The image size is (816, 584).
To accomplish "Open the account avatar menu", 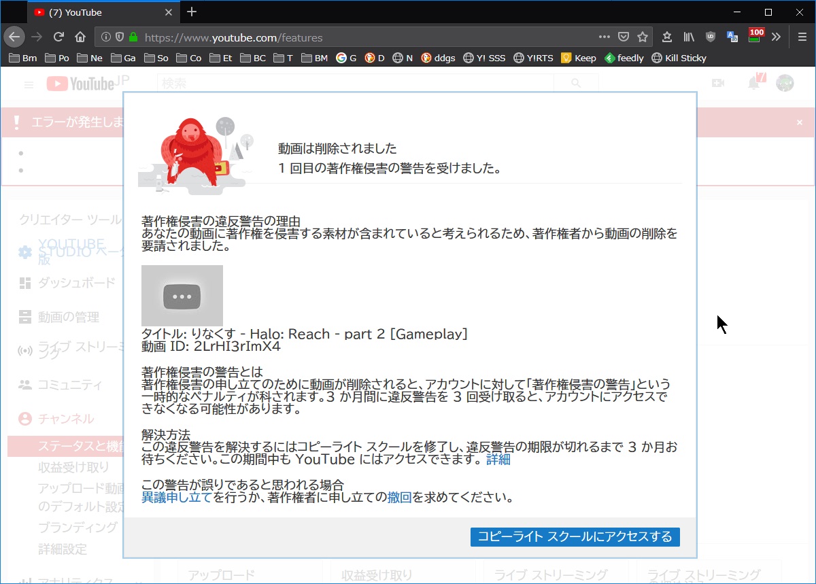I will click(x=785, y=83).
